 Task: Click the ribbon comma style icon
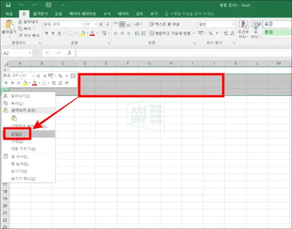217,33
